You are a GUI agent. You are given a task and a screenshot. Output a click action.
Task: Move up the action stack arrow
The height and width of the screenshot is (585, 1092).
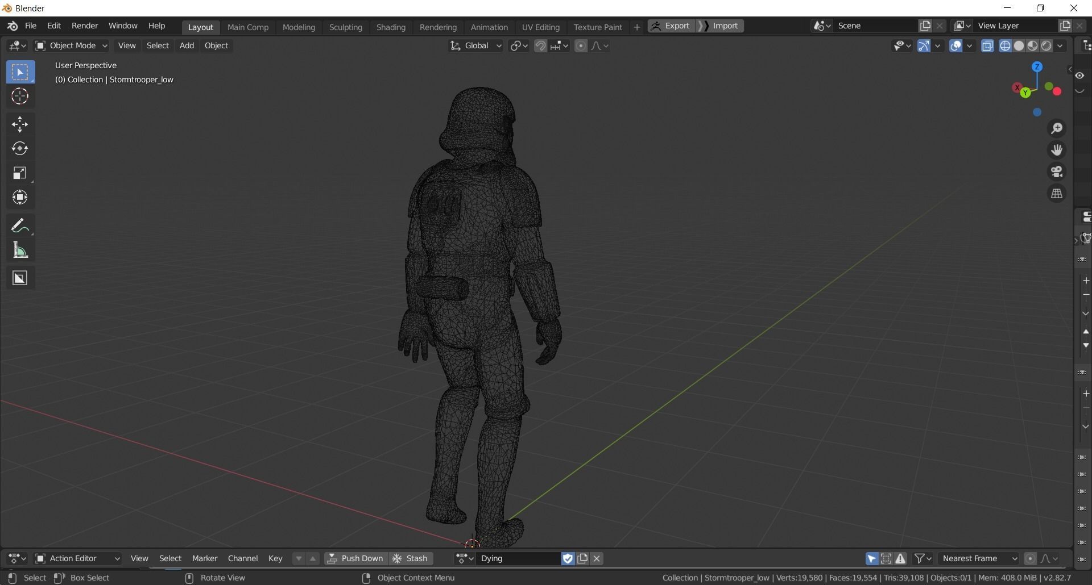point(313,559)
